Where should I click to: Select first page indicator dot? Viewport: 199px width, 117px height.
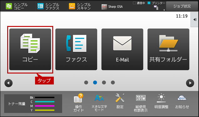click(x=86, y=83)
